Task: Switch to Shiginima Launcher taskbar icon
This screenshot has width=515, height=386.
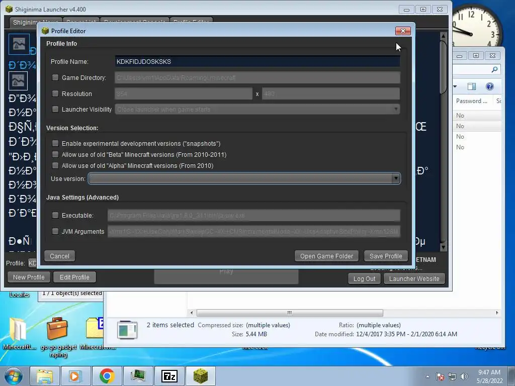Action: 201,376
